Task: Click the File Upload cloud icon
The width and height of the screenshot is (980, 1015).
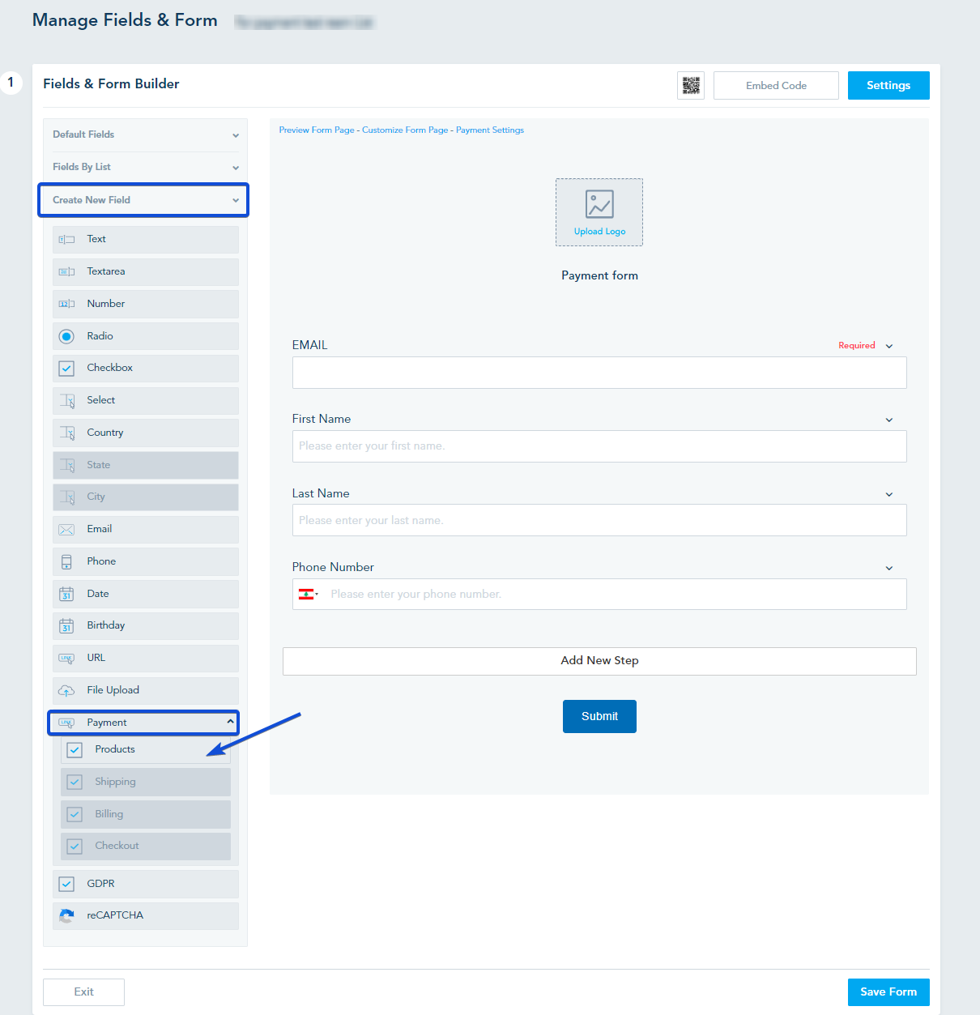Action: click(x=66, y=690)
